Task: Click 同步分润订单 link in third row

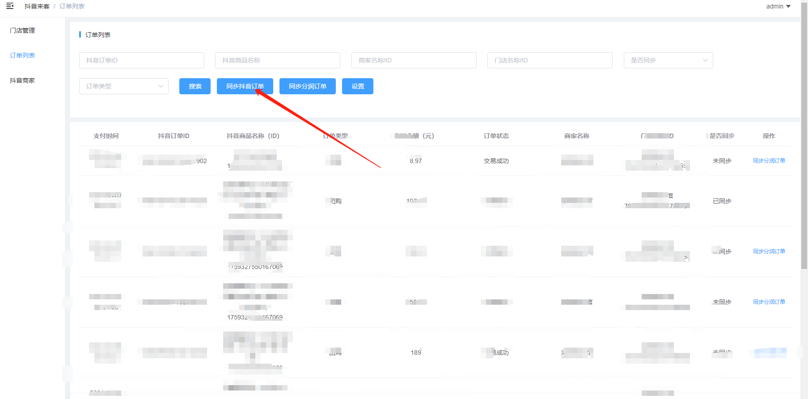Action: 769,252
